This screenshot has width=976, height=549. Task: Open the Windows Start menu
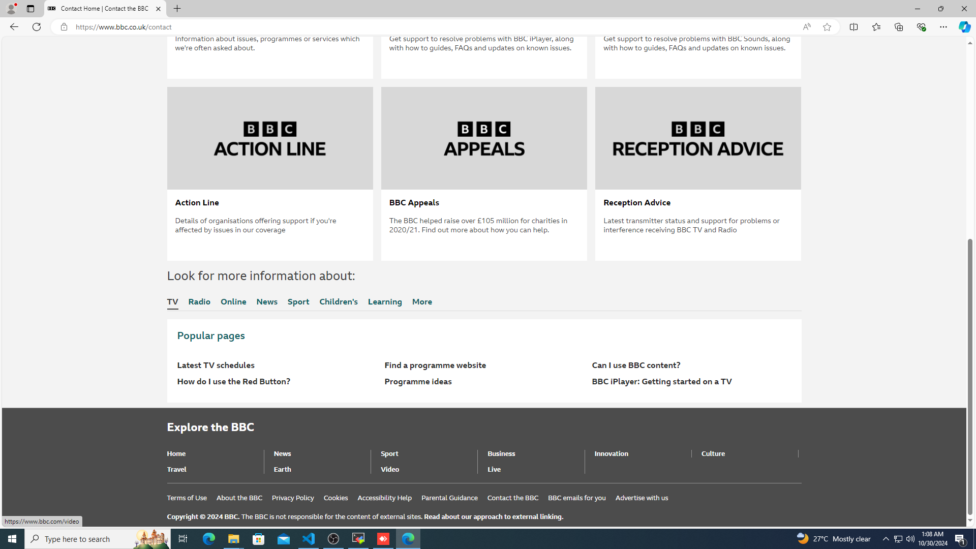tap(12, 539)
